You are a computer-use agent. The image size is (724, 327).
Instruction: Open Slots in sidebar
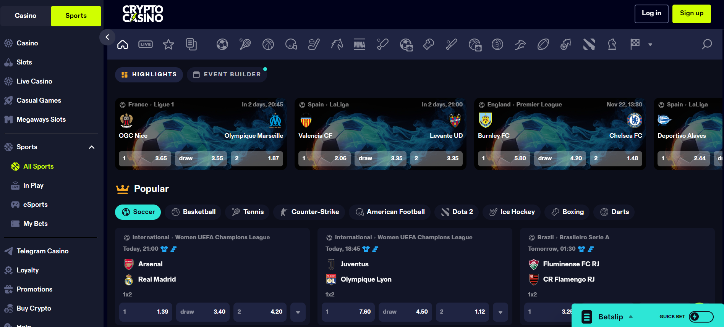tap(24, 62)
